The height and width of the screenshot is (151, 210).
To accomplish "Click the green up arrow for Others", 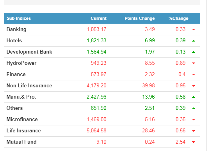I will click(x=194, y=108).
